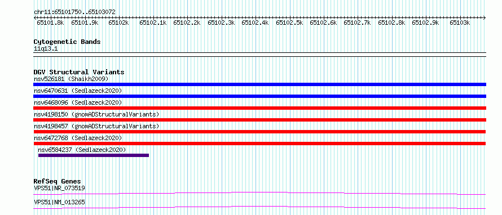Open the nsv6472768 (Sedlazeck2020) variant label
The width and height of the screenshot is (502, 215).
(78, 138)
